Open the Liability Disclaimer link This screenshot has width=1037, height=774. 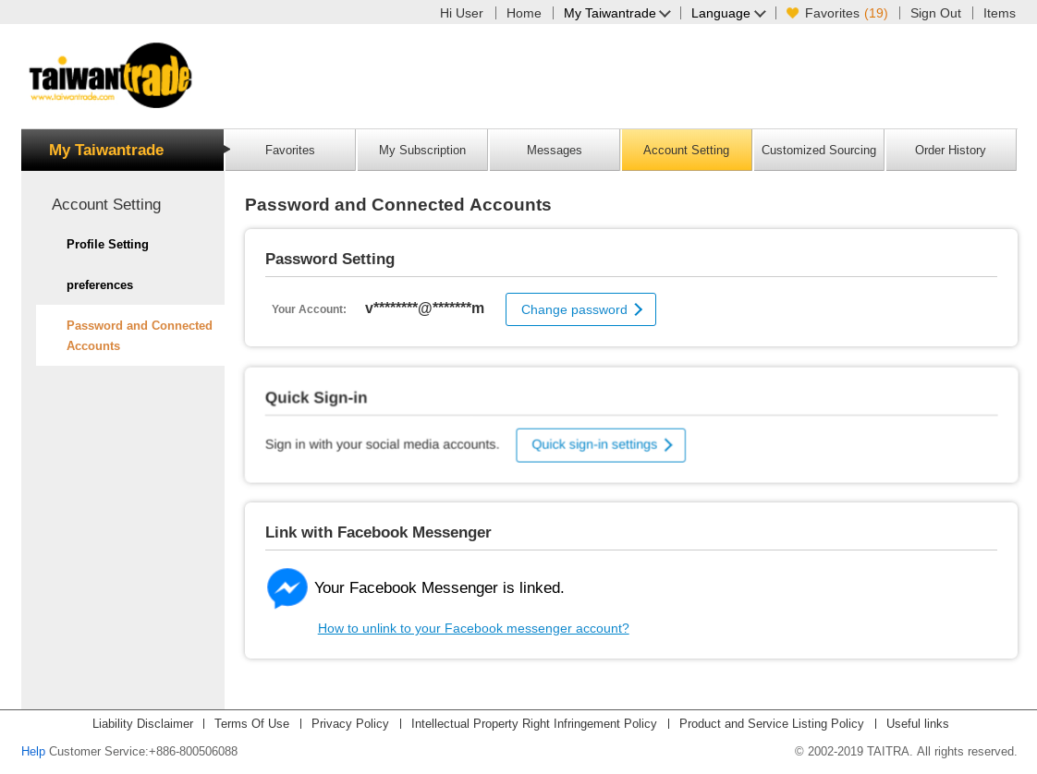pos(143,724)
